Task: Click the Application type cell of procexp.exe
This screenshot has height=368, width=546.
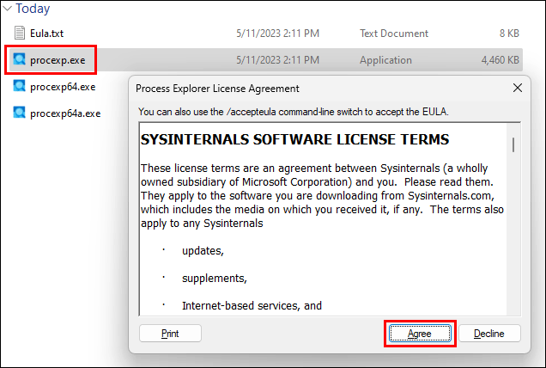Action: [x=385, y=60]
